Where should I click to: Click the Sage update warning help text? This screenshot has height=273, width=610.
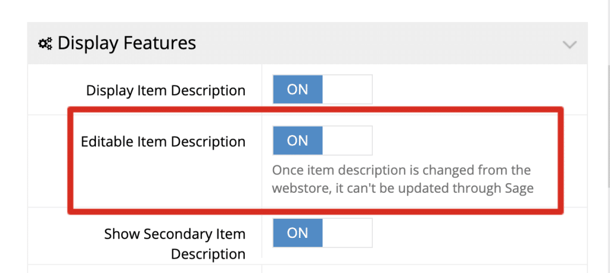[402, 180]
